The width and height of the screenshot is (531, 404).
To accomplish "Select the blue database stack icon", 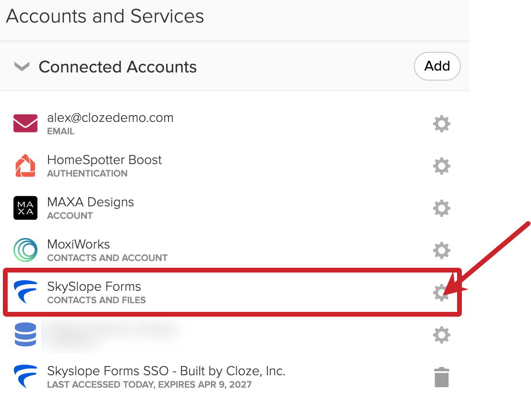I will click(24, 334).
